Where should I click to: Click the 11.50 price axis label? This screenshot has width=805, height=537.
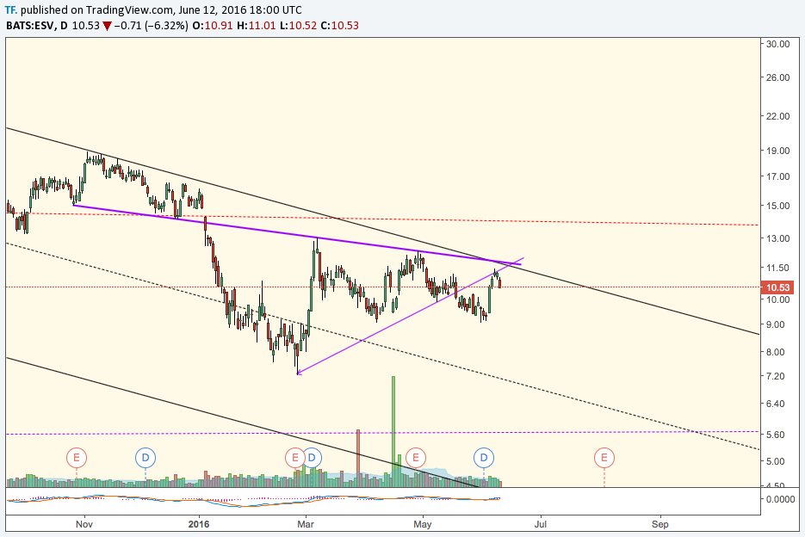(x=777, y=268)
